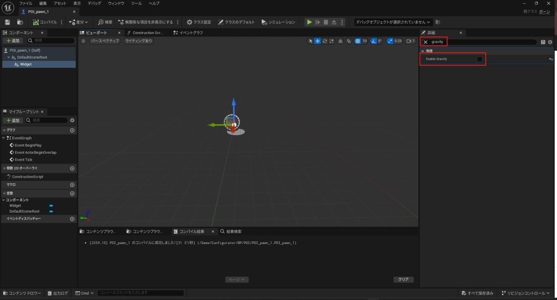Collapse the EventGraph tree item
557x300 pixels.
(x=5, y=138)
